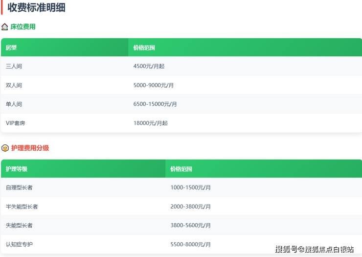362x257 pixels.
Task: Click the VIP套房 room type cell
Action: [16, 123]
